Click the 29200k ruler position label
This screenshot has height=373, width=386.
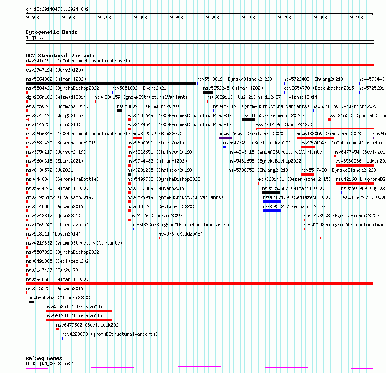click(x=211, y=17)
